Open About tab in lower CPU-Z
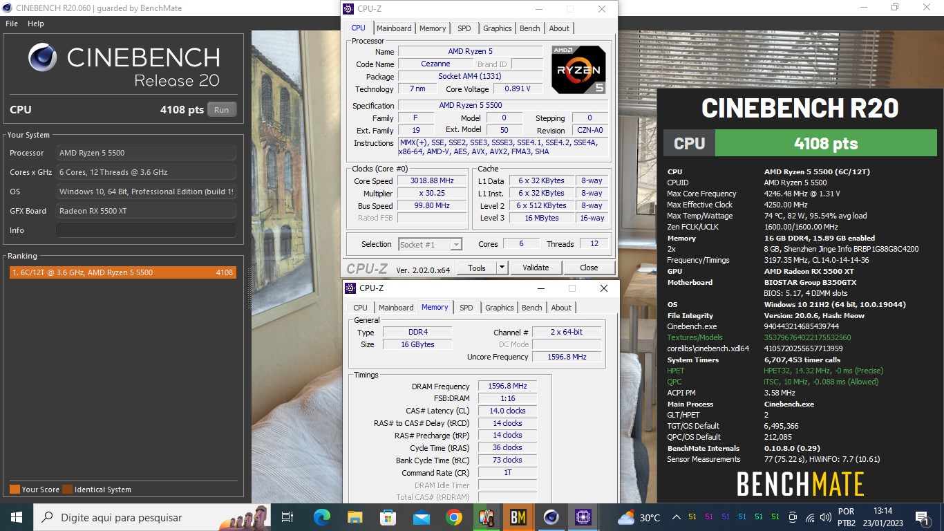This screenshot has width=944, height=531. pos(562,308)
